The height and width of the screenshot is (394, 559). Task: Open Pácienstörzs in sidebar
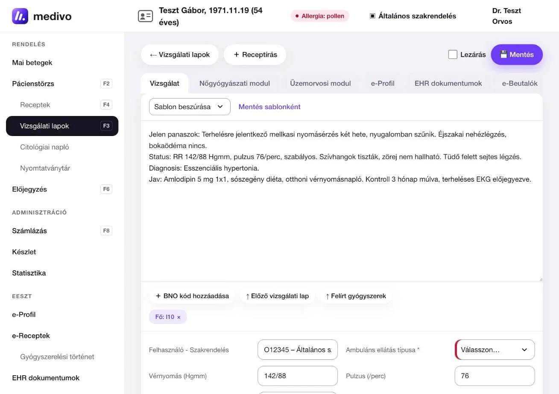(x=62, y=84)
